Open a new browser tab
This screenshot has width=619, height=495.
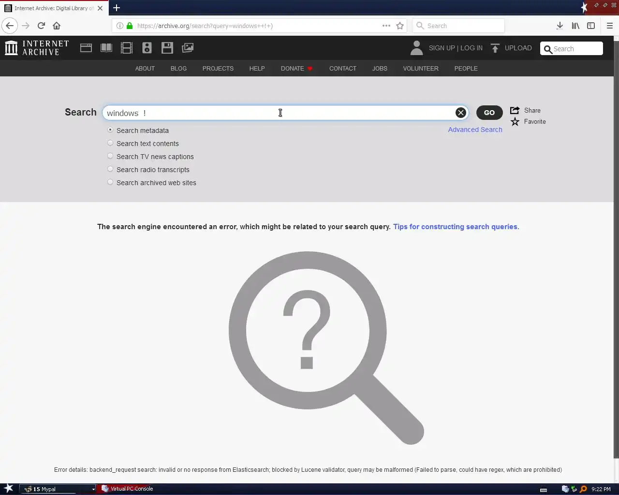coord(117,8)
